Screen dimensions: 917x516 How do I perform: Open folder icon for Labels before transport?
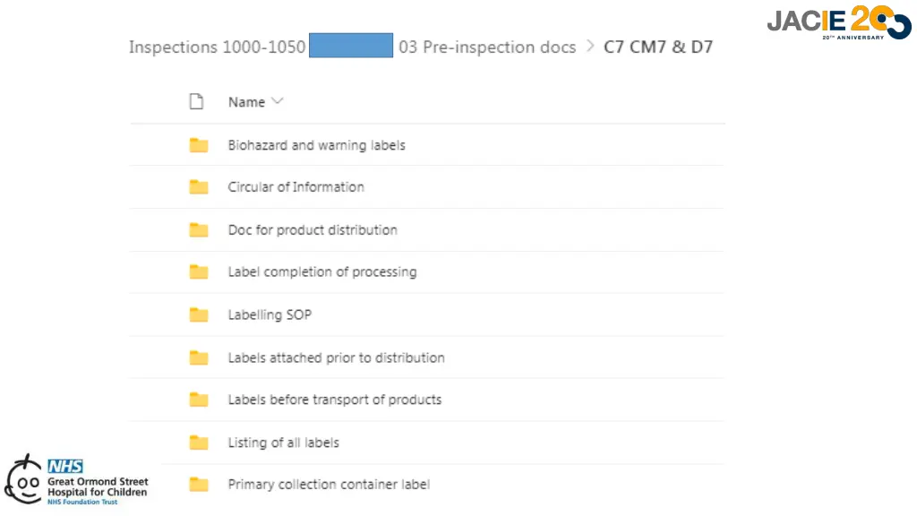199,400
